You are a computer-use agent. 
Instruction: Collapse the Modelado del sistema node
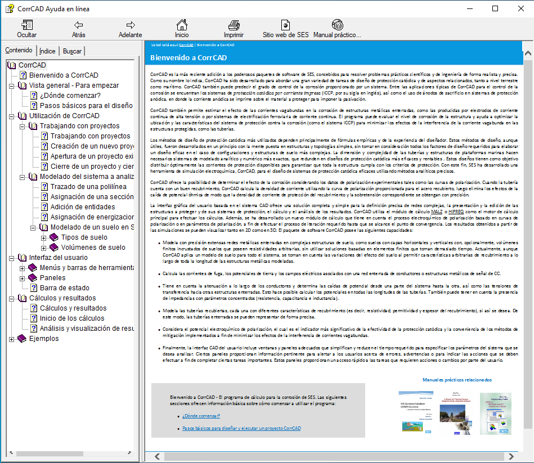22,177
